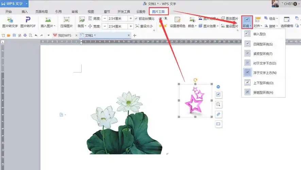Open the 引用 References tab
301x170 pixels.
58,12
